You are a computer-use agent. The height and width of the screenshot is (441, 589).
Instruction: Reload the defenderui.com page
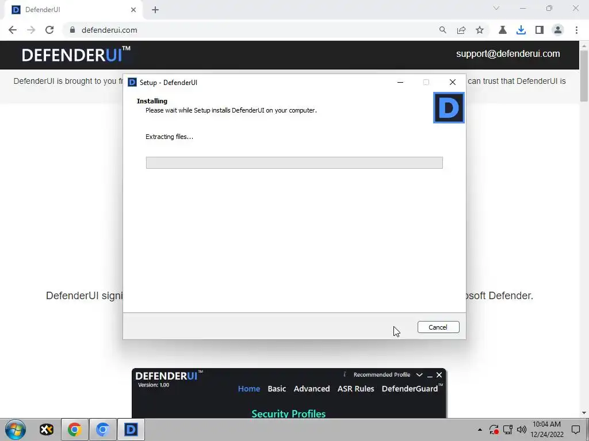tap(49, 30)
